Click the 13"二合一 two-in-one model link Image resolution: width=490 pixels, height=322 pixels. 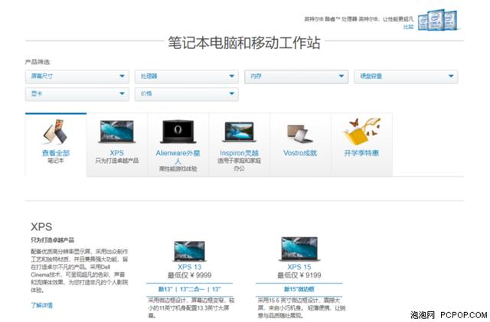click(192, 289)
